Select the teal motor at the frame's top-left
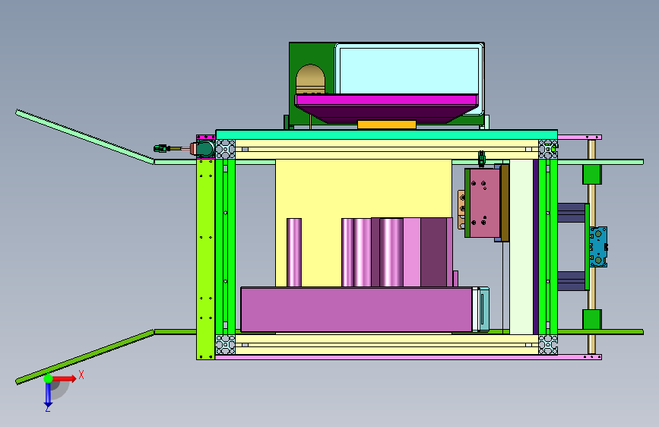This screenshot has width=659, height=427. coord(204,148)
